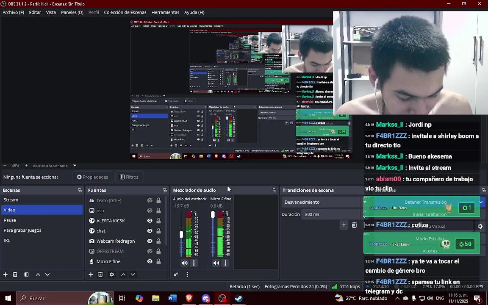Toggle lock on OFFSSTREAM source
The image size is (488, 305).
(x=158, y=251)
